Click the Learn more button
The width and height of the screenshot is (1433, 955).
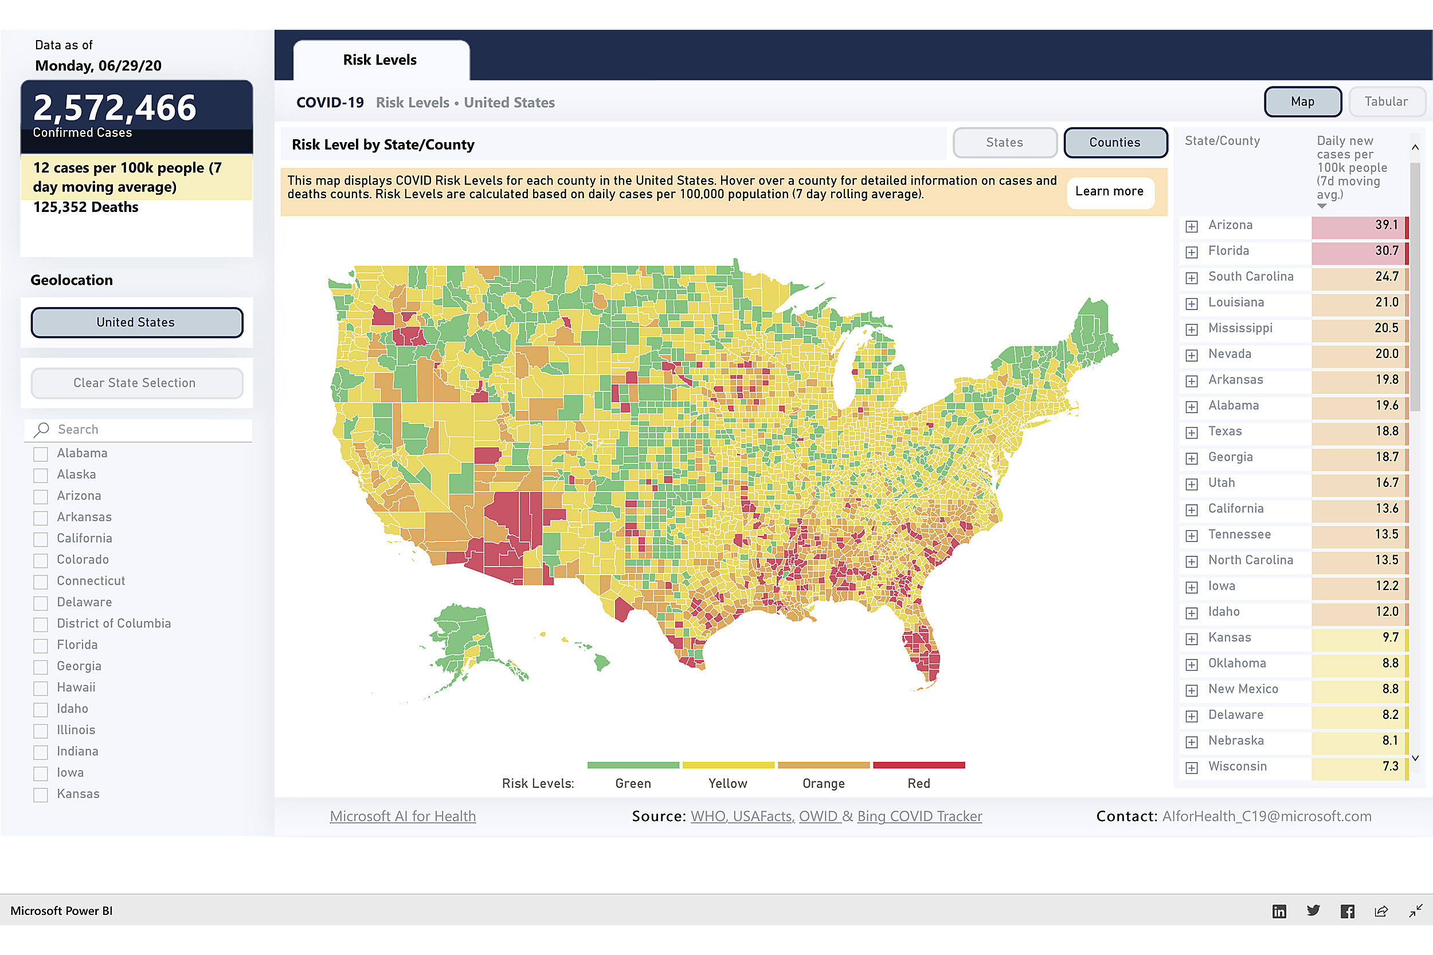1110,192
